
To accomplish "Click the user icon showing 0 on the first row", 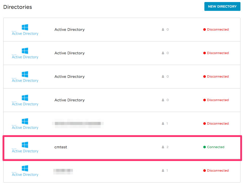I will coord(163,29).
